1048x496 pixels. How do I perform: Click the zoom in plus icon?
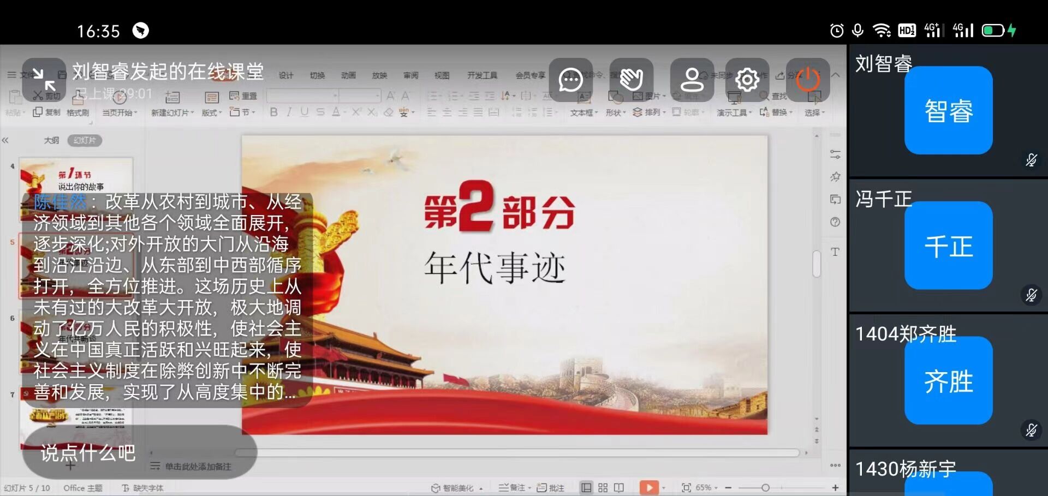point(835,488)
